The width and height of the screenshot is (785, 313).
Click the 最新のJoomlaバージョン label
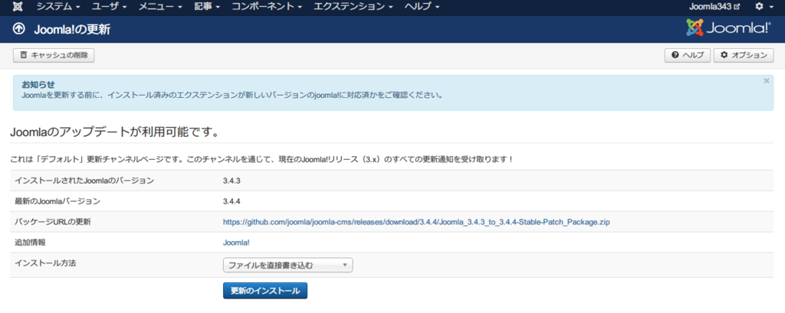[57, 201]
